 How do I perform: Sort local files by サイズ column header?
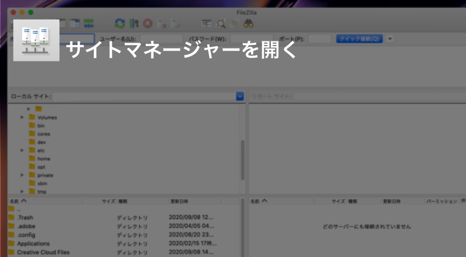tap(99, 201)
